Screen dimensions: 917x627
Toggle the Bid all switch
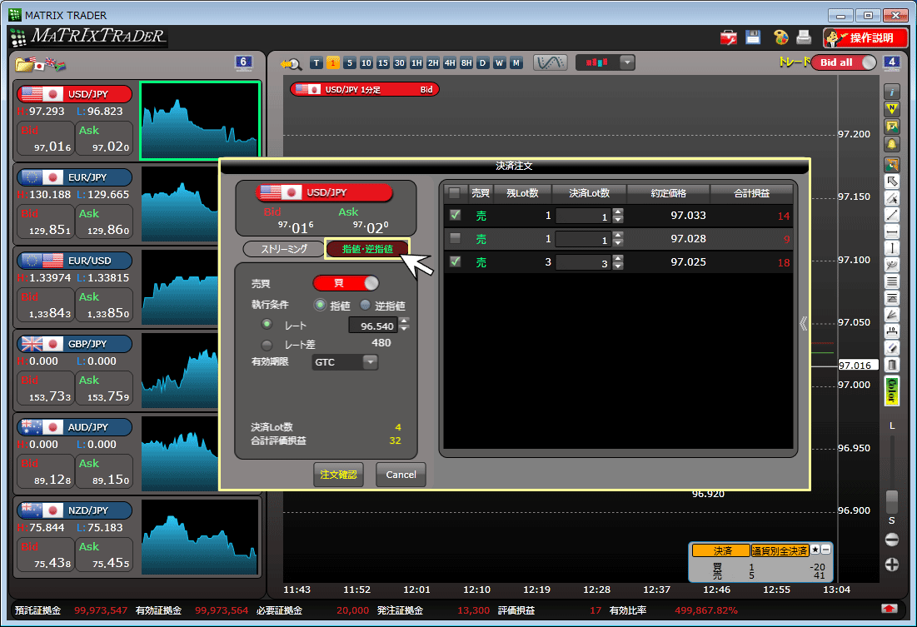tap(844, 62)
